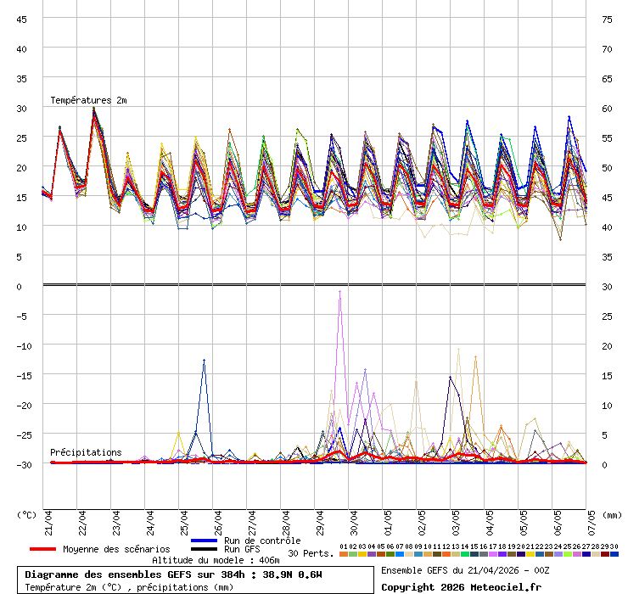Click the blue 'Run de contrôle' legend line

coord(205,541)
